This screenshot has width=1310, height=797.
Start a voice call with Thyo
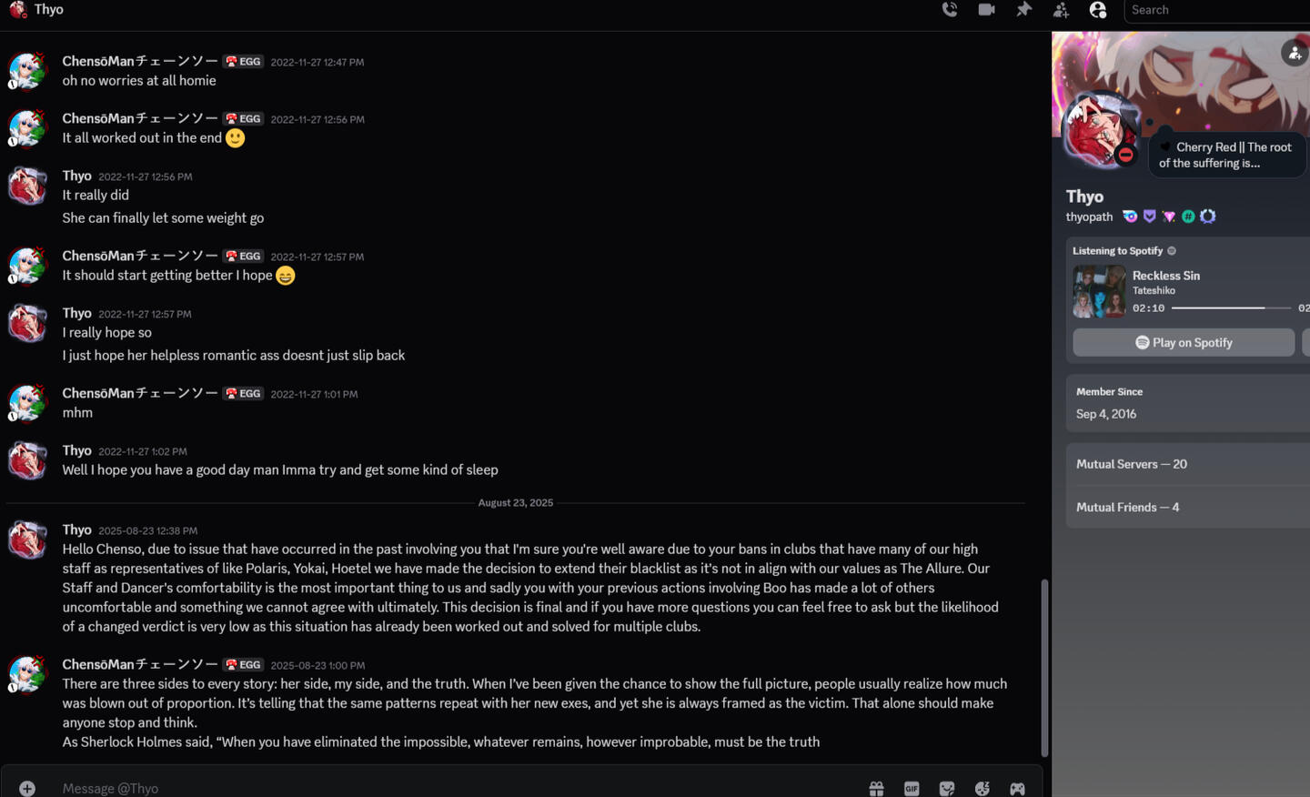click(x=950, y=10)
